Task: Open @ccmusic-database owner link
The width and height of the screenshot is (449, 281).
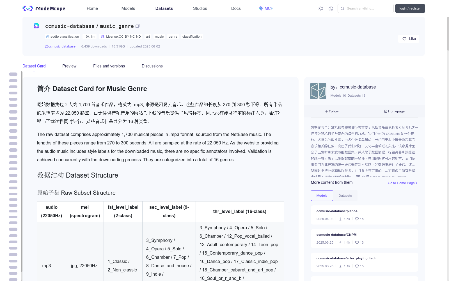Action: pyautogui.click(x=60, y=46)
